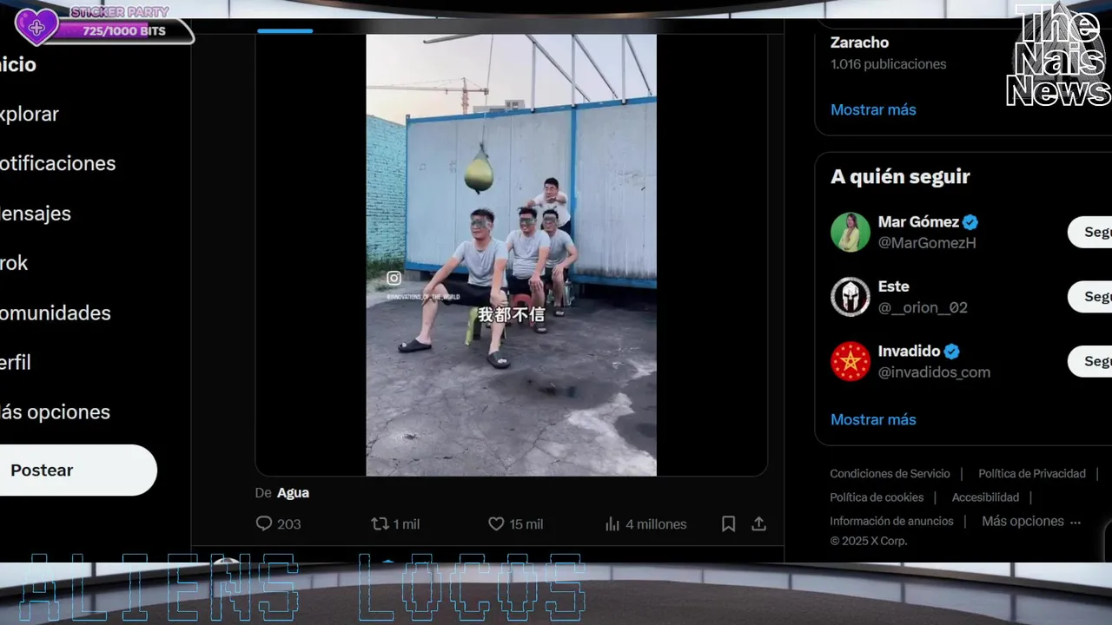The height and width of the screenshot is (625, 1112).
Task: Click the Sticker Party bits heart icon
Action: 36,27
